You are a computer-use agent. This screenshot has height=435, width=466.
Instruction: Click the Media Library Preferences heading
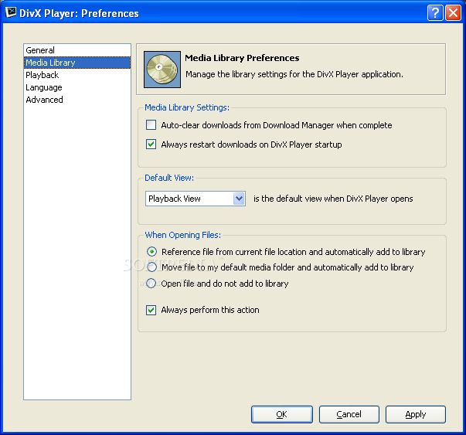point(242,58)
